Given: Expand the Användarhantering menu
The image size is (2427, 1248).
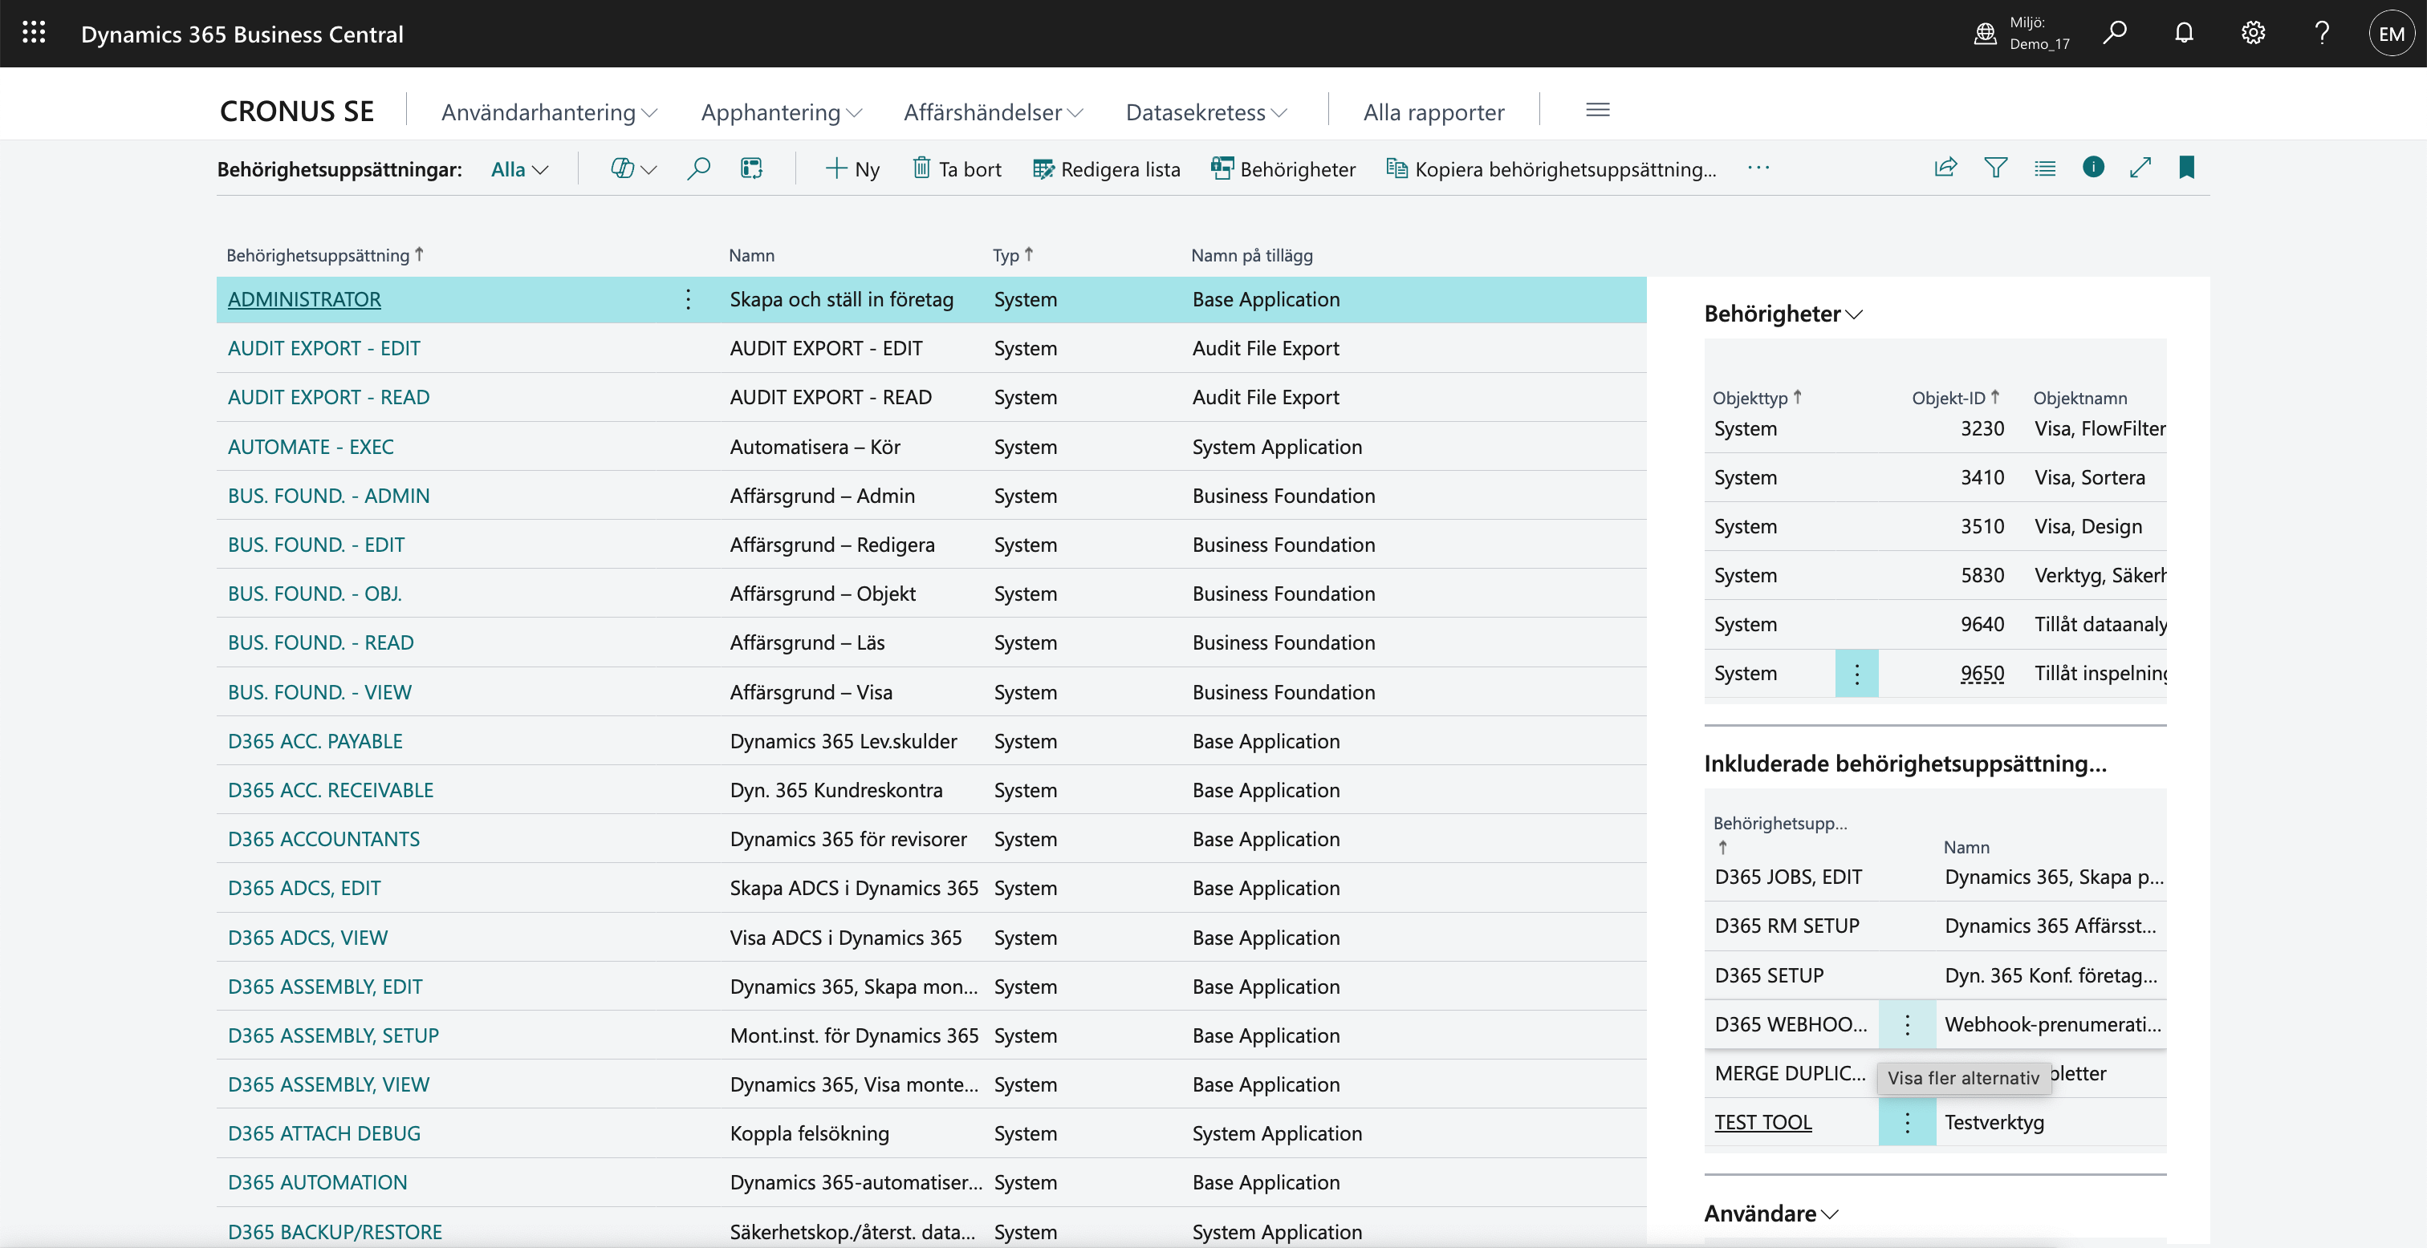Looking at the screenshot, I should (x=549, y=112).
